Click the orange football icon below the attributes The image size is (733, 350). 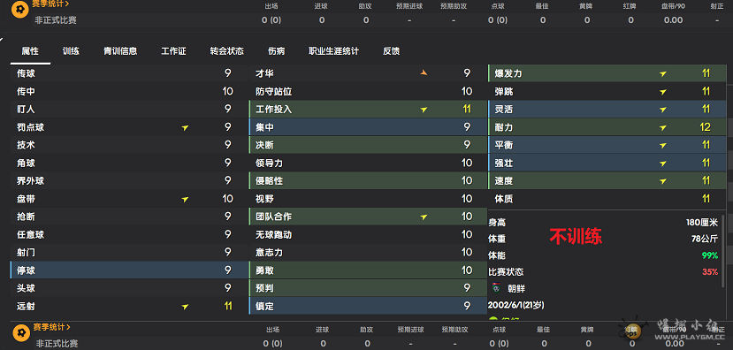point(20,333)
